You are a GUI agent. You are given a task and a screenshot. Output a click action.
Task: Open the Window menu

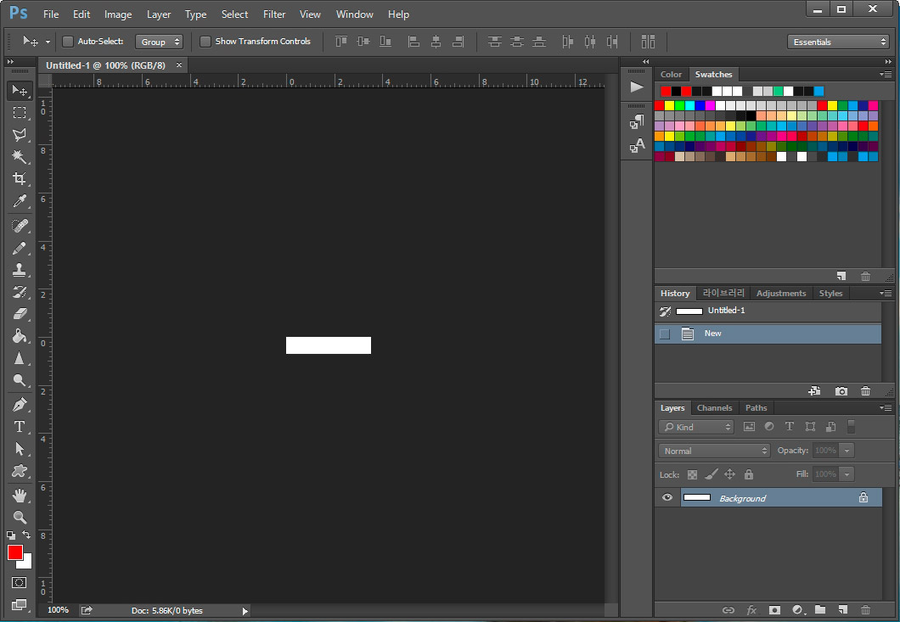354,14
